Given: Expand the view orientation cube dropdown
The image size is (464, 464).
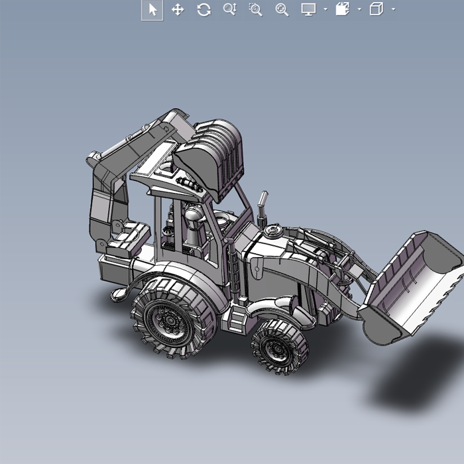Looking at the screenshot, I should pyautogui.click(x=393, y=9).
